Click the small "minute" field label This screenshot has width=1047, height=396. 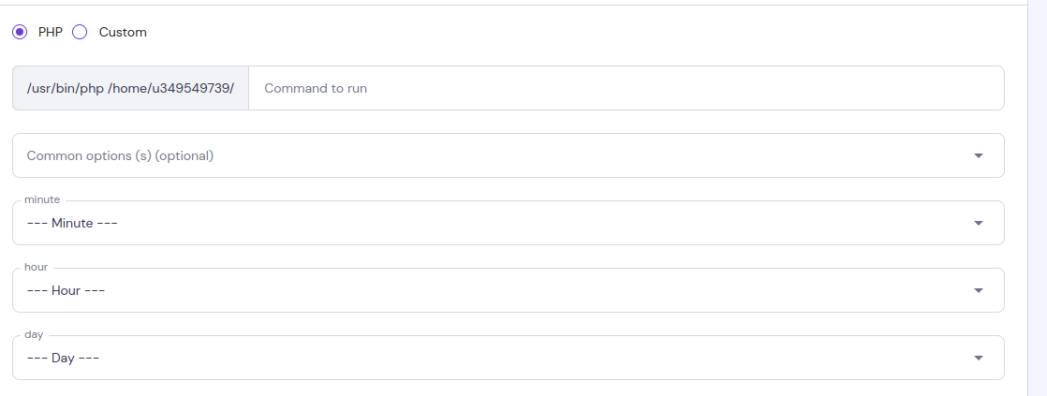[x=42, y=200]
